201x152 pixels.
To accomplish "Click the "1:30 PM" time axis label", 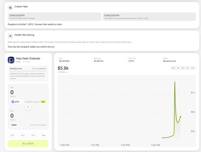I will click(125, 145).
